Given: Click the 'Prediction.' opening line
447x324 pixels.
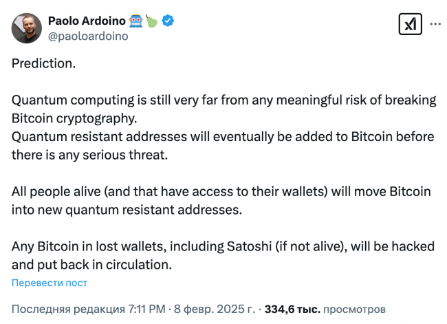Looking at the screenshot, I should [43, 63].
